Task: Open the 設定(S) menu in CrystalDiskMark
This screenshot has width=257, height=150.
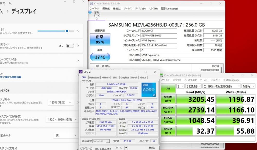Action: (x=177, y=80)
